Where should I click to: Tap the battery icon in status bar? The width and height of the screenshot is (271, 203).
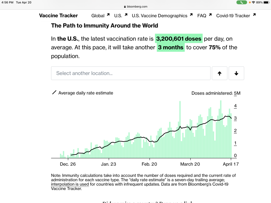click(267, 2)
